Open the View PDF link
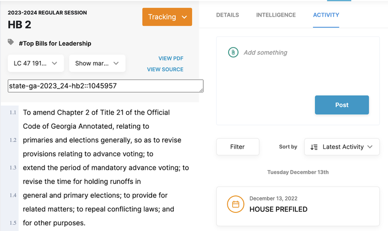The height and width of the screenshot is (231, 388). (171, 58)
